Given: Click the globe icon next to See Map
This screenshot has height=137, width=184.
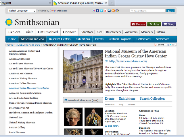Looking at the screenshot, I should click(x=106, y=126).
